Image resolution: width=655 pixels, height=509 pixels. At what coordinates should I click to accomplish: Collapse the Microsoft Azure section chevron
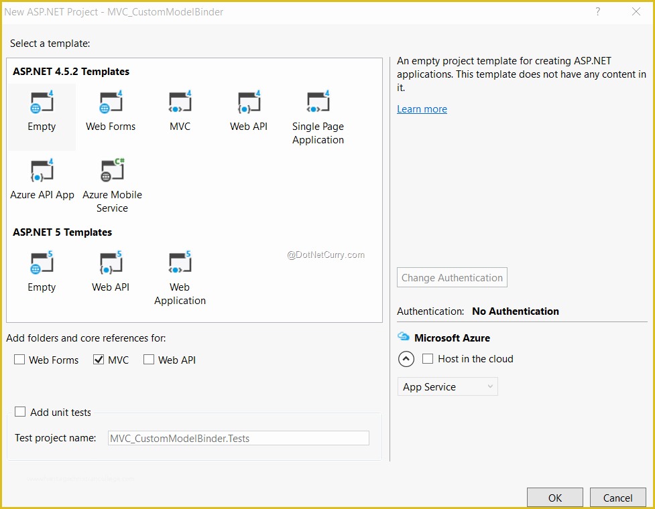point(406,359)
